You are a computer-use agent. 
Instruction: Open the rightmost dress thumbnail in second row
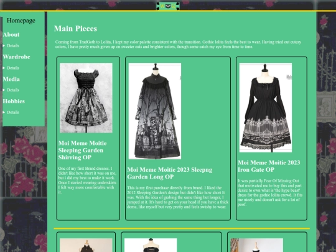click(x=257, y=245)
